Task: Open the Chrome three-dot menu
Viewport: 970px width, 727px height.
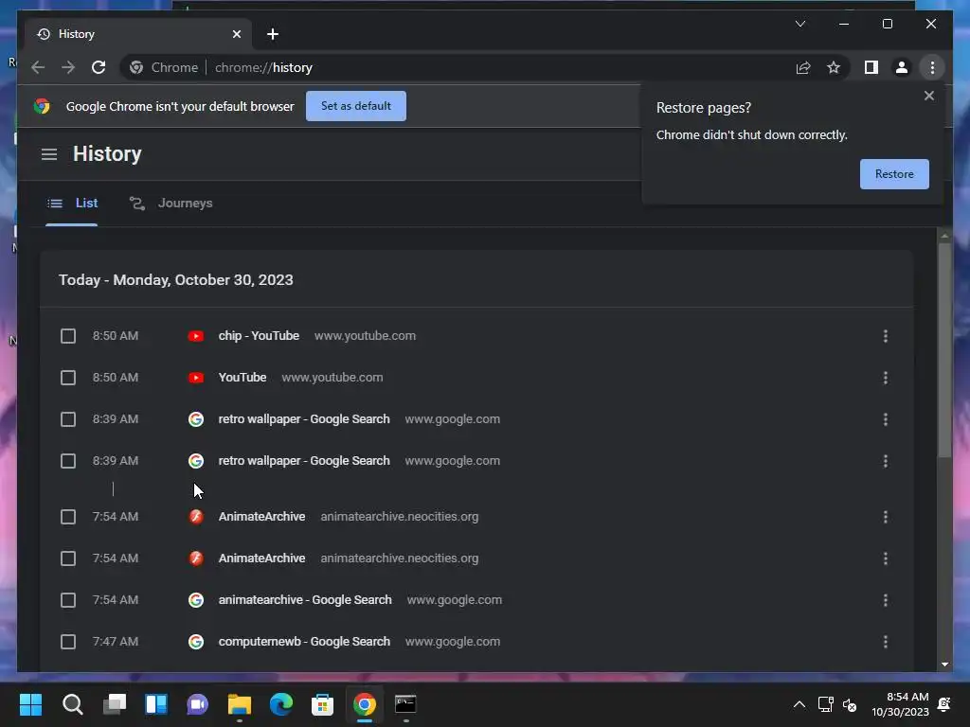Action: tap(932, 67)
